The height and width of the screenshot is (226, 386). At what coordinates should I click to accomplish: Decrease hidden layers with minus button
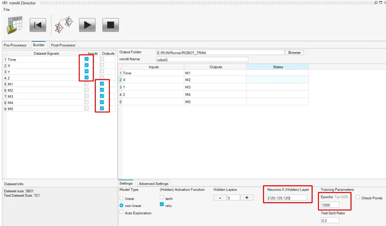coord(219,197)
